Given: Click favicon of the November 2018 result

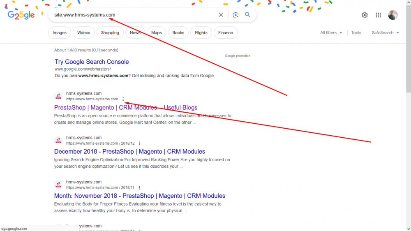Looking at the screenshot, I should point(58,185).
